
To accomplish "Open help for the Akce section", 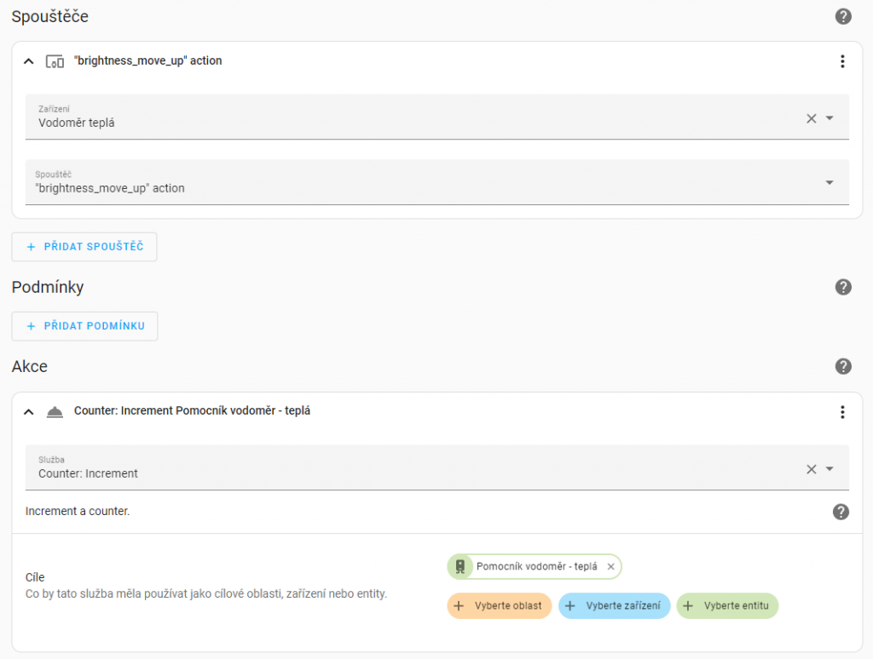I will click(843, 366).
